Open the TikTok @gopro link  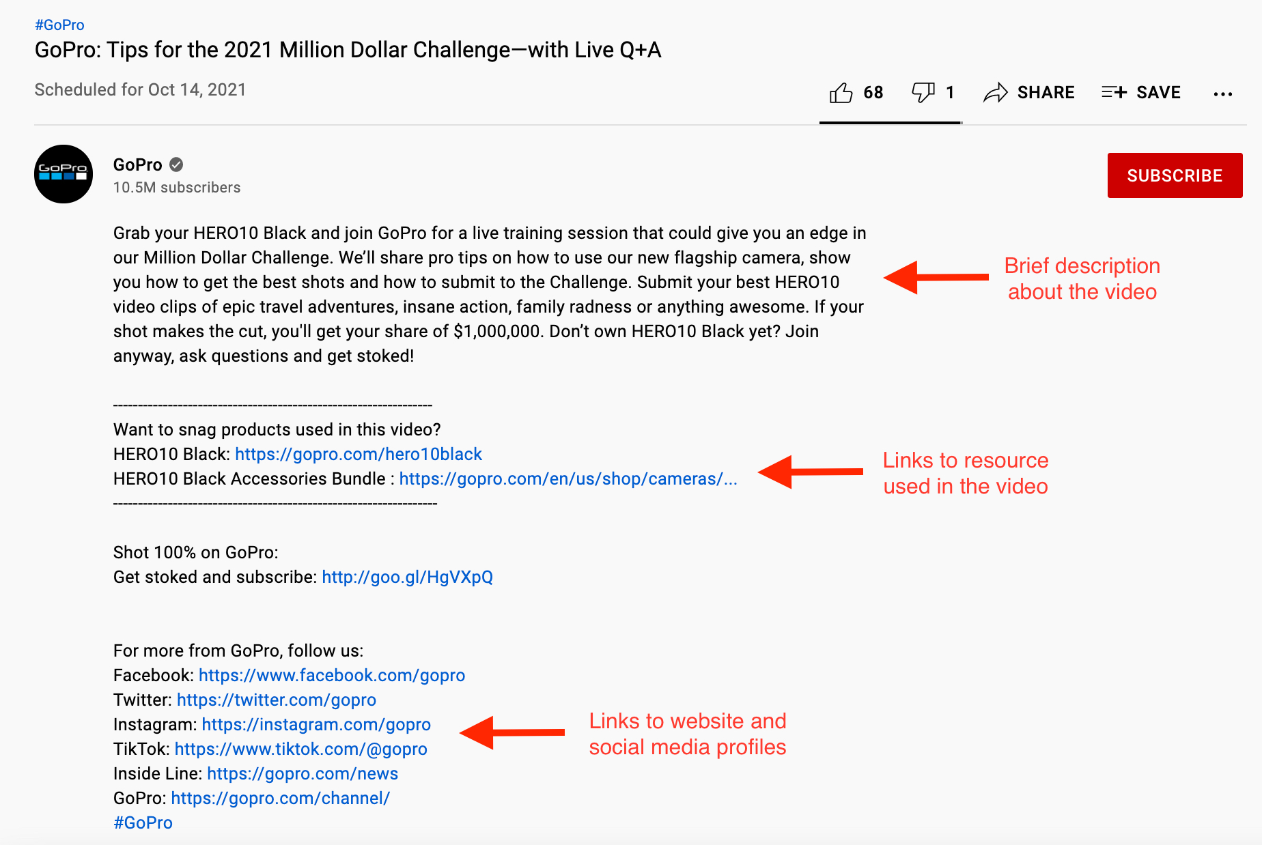tap(301, 749)
